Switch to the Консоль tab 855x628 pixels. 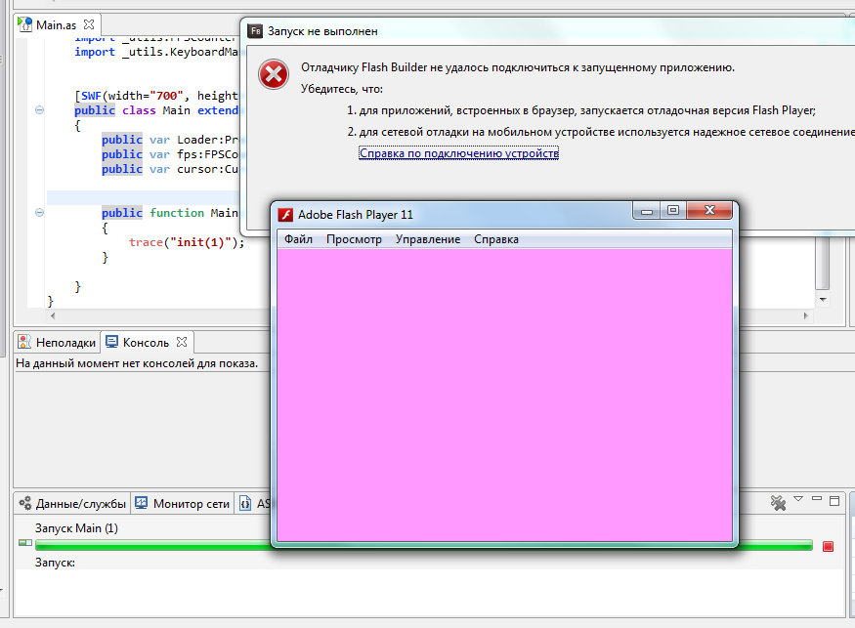coord(146,343)
